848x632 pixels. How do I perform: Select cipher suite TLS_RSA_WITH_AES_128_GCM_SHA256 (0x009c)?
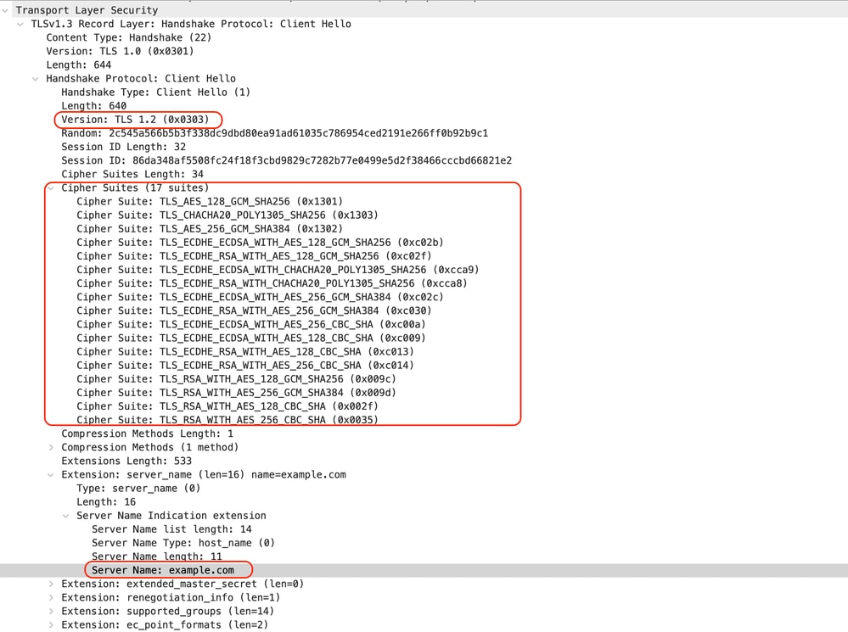tap(236, 379)
